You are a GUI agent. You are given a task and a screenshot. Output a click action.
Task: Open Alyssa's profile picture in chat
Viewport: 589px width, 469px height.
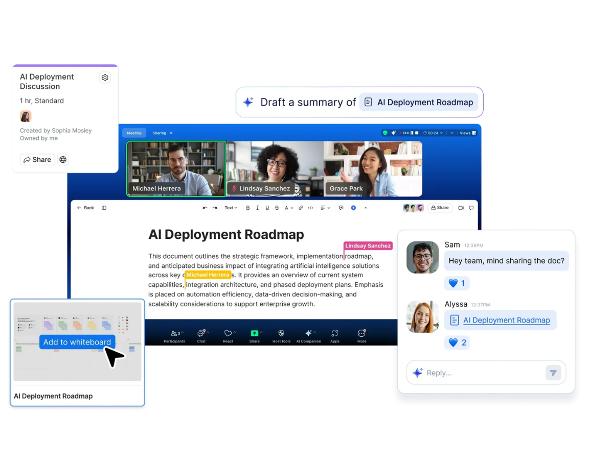point(423,317)
